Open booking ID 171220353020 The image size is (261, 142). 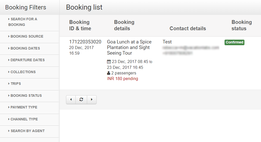(x=85, y=42)
